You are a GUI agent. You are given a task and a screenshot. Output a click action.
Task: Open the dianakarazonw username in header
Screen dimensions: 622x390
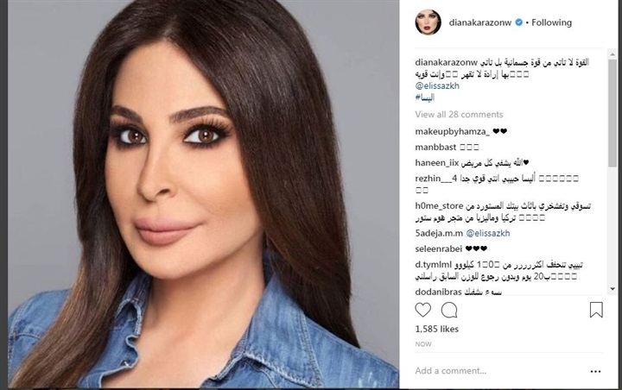pos(480,22)
